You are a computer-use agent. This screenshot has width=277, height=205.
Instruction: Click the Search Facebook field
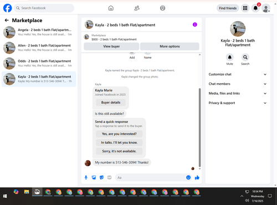[44, 8]
